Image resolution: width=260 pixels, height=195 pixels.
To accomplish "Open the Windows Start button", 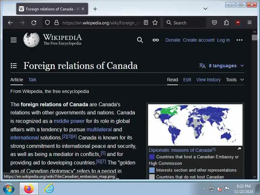I will [9, 189].
